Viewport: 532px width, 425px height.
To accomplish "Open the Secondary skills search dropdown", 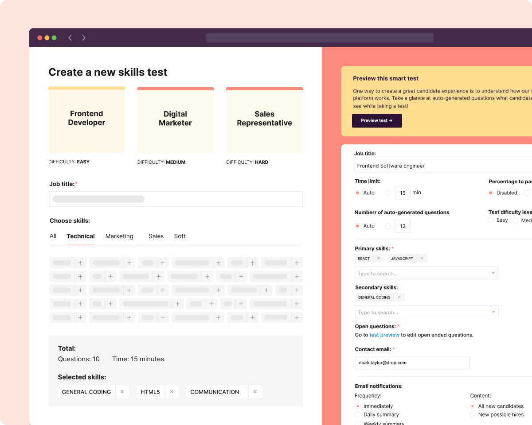I will (426, 312).
